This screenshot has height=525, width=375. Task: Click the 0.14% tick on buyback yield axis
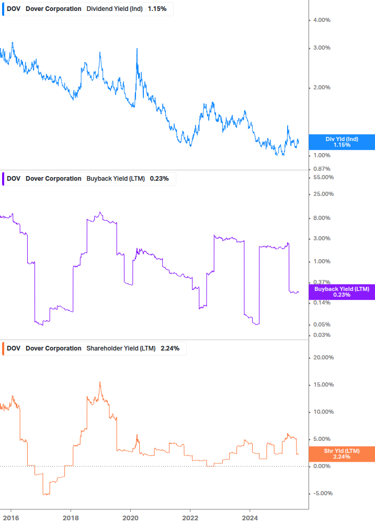322,302
